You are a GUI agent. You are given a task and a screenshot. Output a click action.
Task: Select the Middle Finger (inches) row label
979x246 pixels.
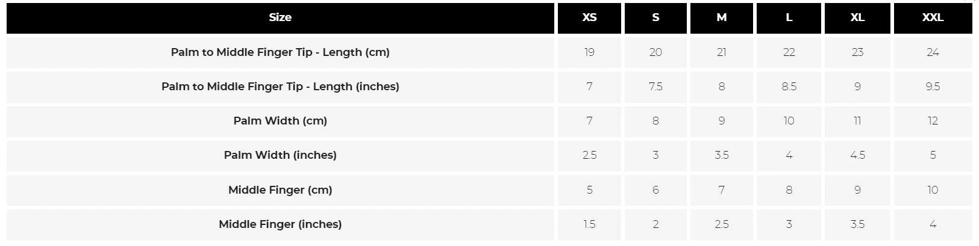coord(280,224)
